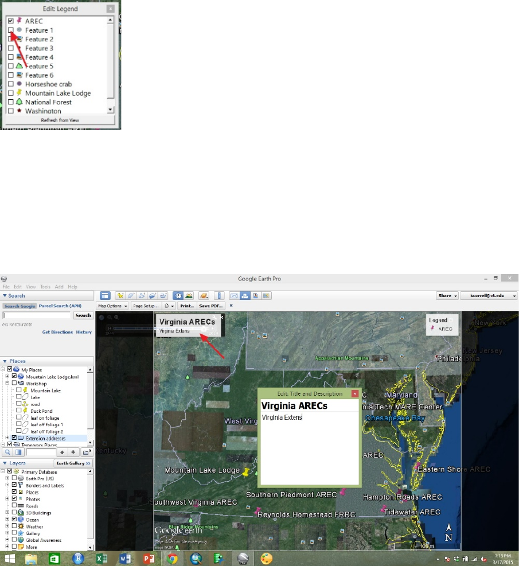This screenshot has height=566, width=519.
Task: Click the search magnifier icon below Places
Action: 7,452
